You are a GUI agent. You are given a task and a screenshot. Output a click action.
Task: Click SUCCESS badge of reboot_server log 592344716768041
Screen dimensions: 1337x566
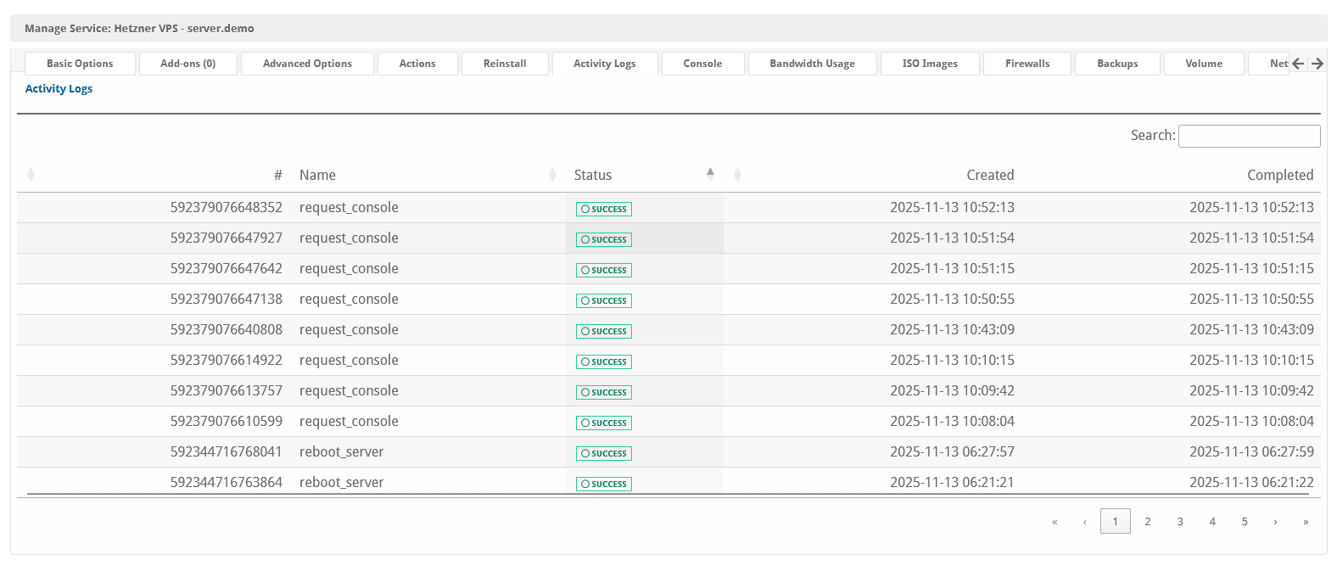pos(604,453)
